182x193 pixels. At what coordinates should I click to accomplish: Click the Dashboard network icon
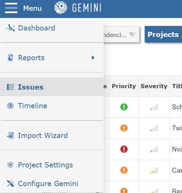pyautogui.click(x=10, y=28)
